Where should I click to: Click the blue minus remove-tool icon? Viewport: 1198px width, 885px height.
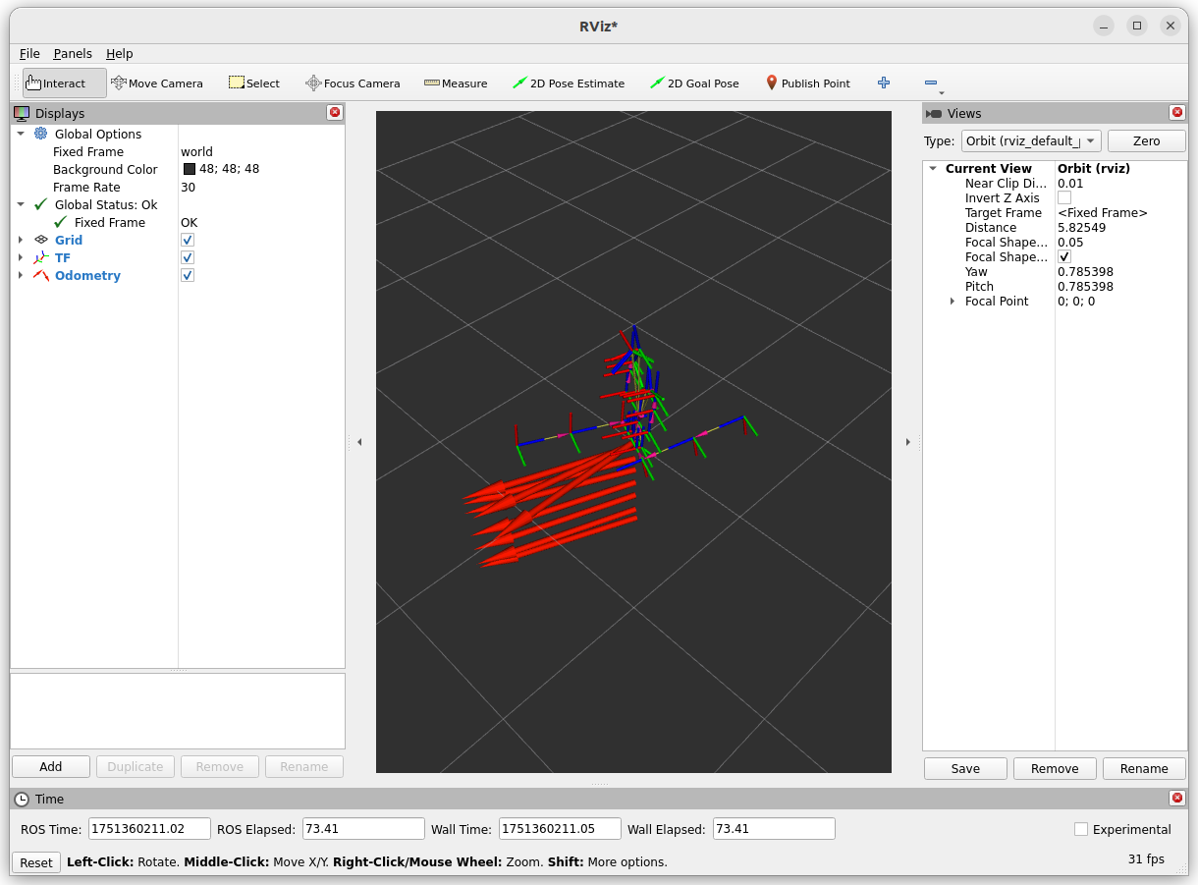[x=931, y=83]
